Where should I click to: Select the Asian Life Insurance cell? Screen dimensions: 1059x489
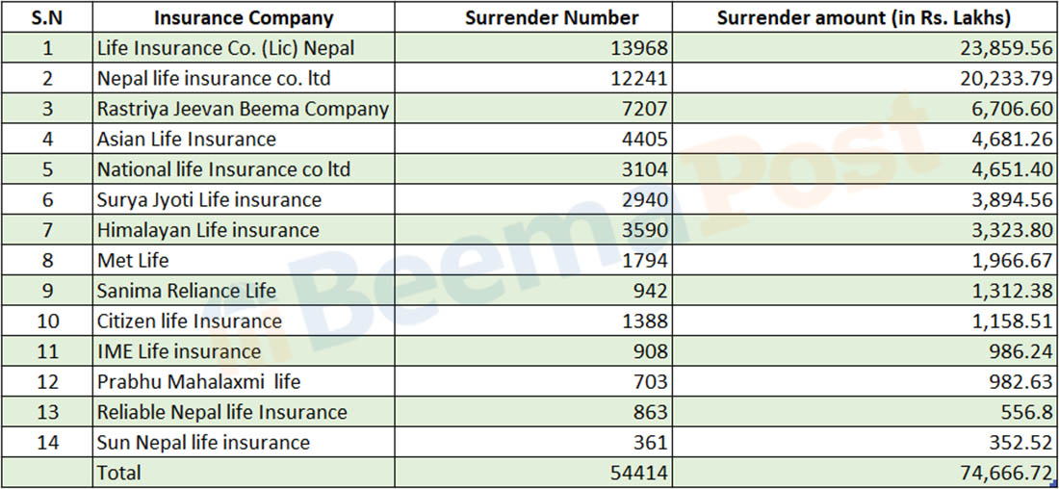pos(187,140)
